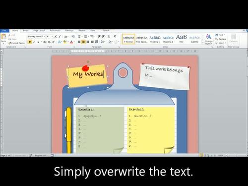The width and height of the screenshot is (248, 186).
Task: Open the Page Layout ribbon tab
Action: pos(39,31)
